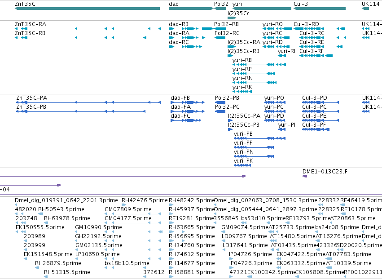Click the ZnT35C-RA transcript label
The width and height of the screenshot is (382, 279).
(31, 24)
